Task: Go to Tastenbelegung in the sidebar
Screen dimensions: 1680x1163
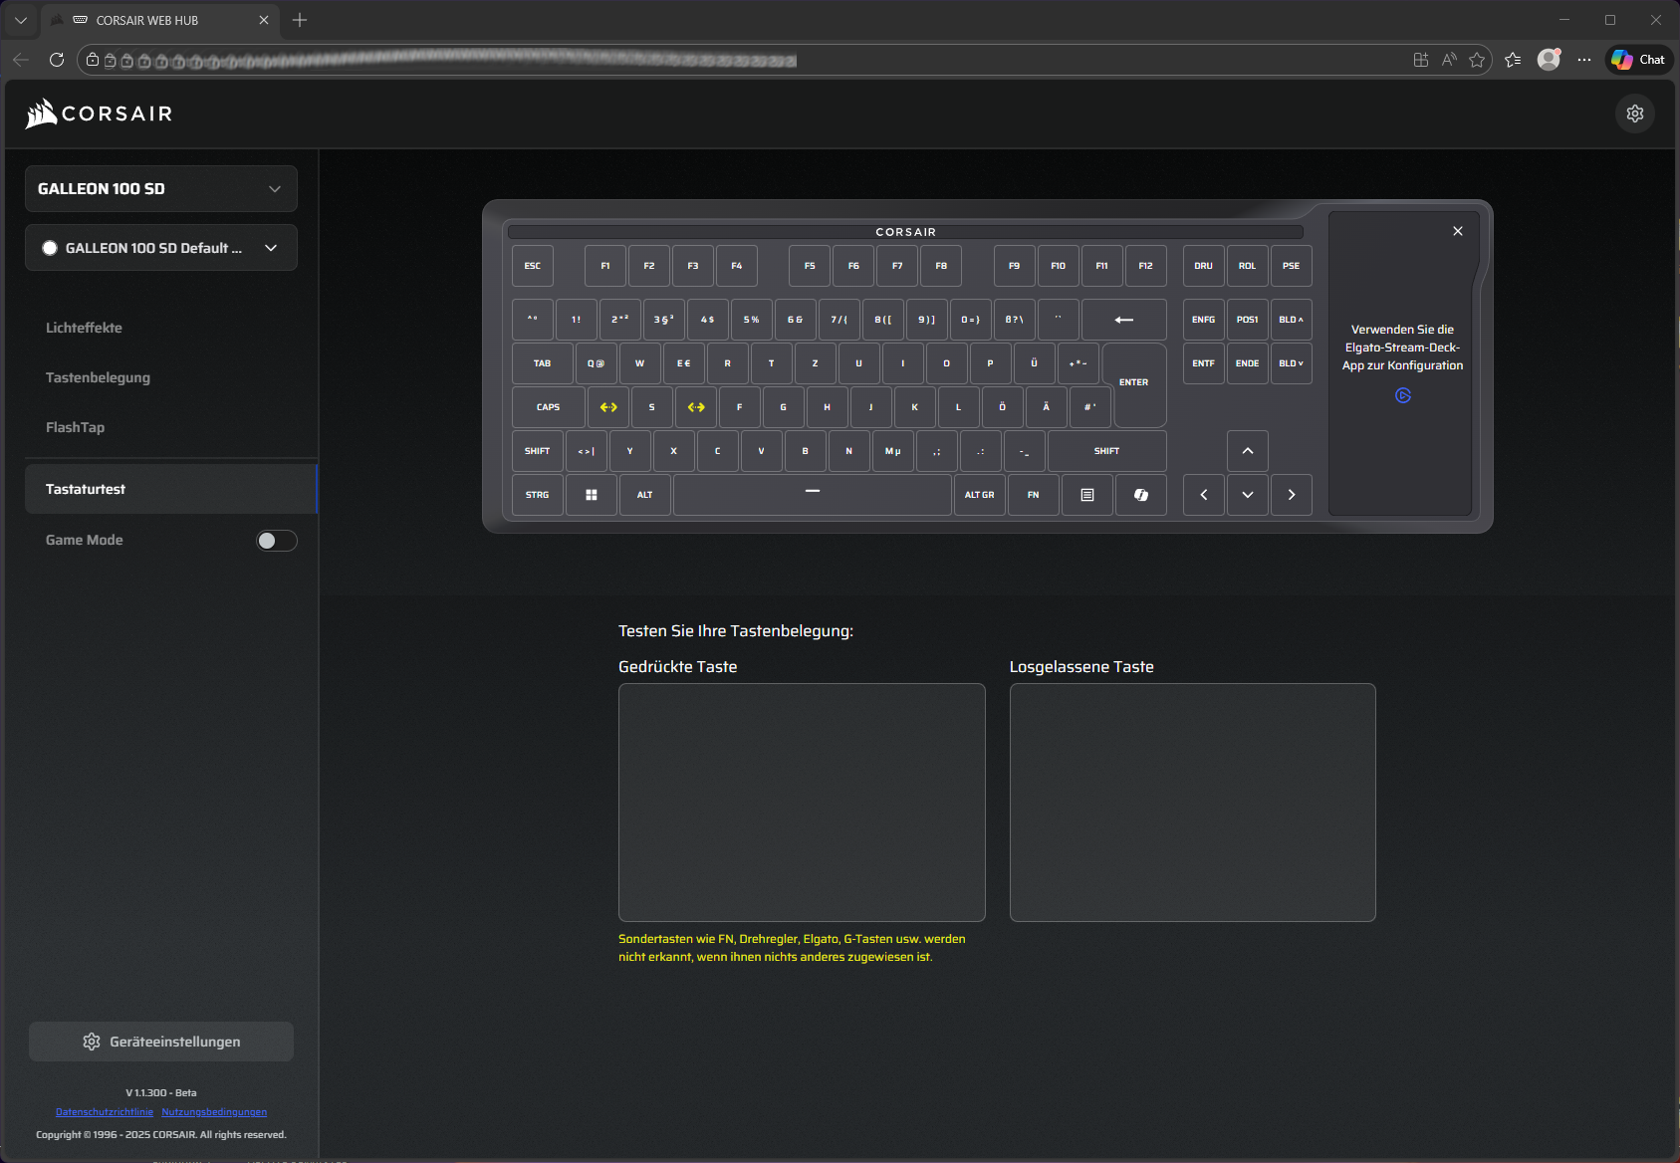Action: point(98,377)
